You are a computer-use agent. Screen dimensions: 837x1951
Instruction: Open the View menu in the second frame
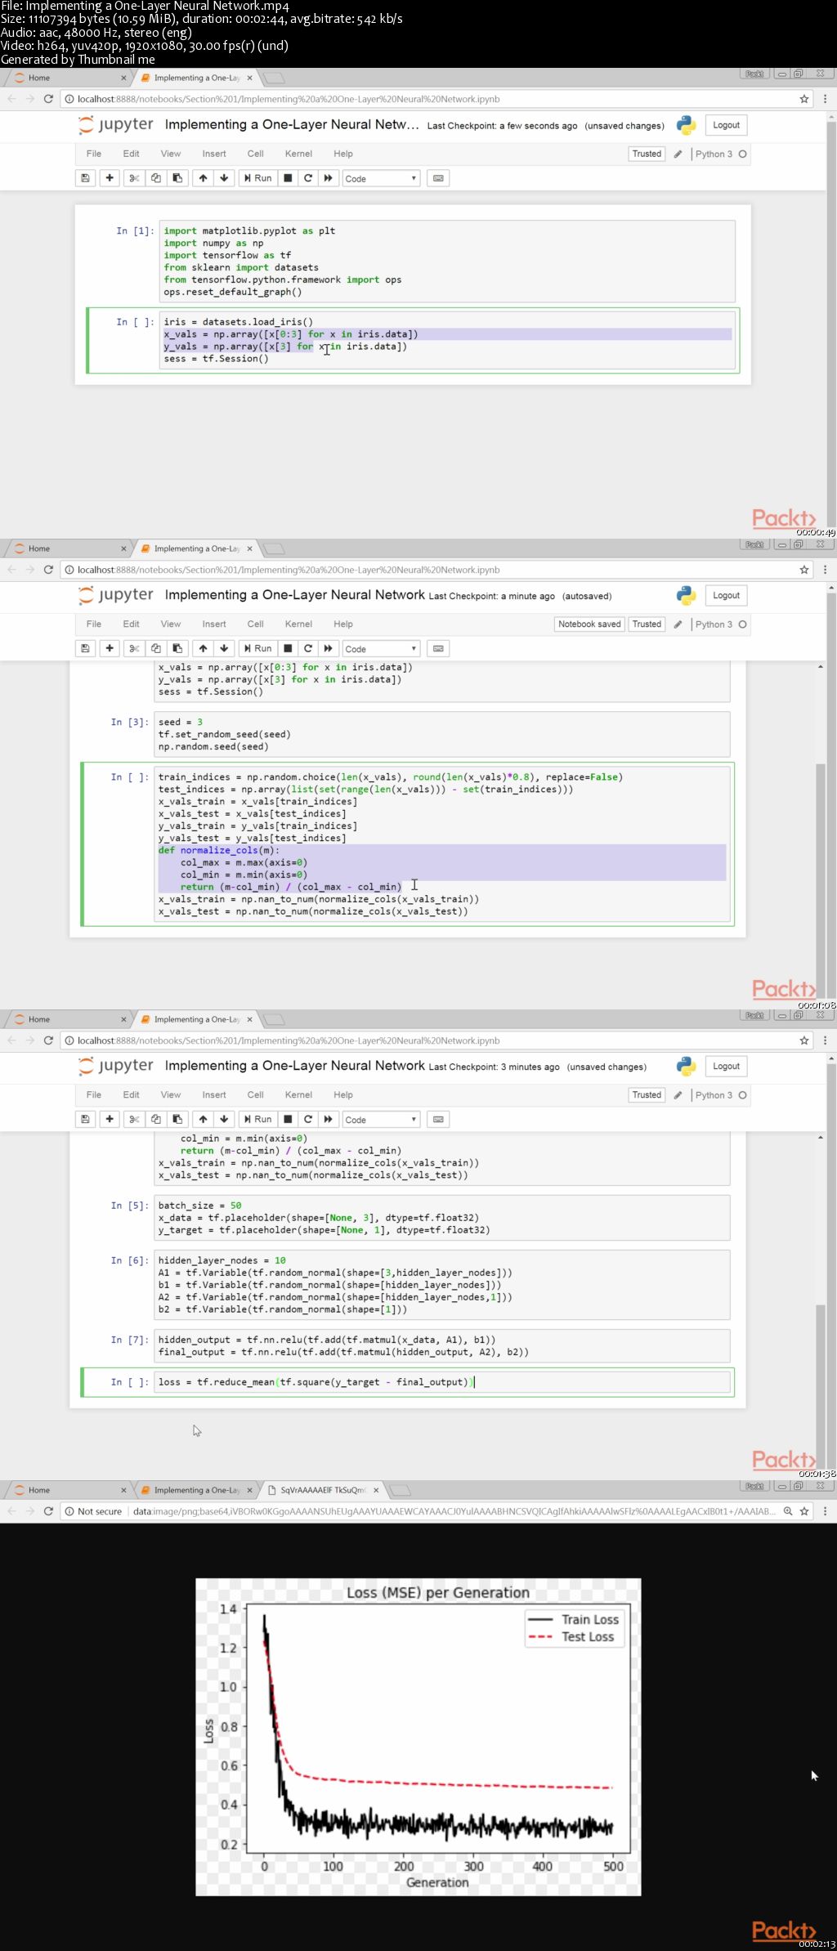tap(171, 624)
